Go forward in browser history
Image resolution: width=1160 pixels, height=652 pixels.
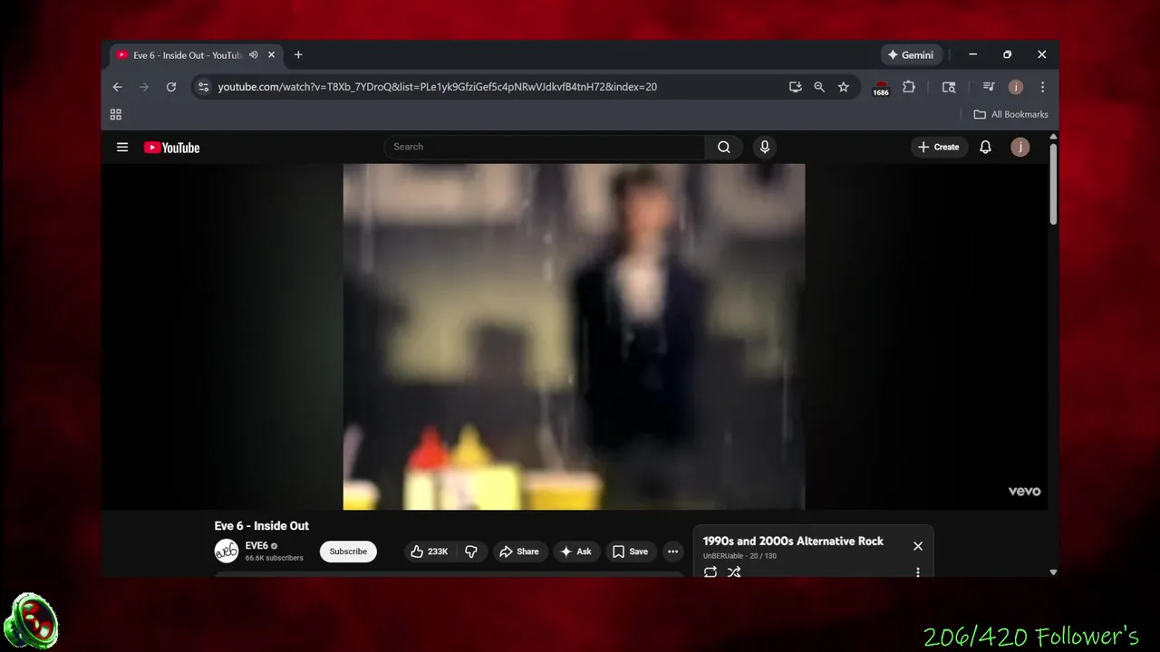pos(143,87)
